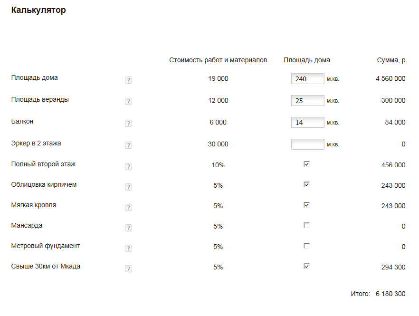This screenshot has width=419, height=316.
Task: Focus the house area field with 240
Action: coord(307,78)
